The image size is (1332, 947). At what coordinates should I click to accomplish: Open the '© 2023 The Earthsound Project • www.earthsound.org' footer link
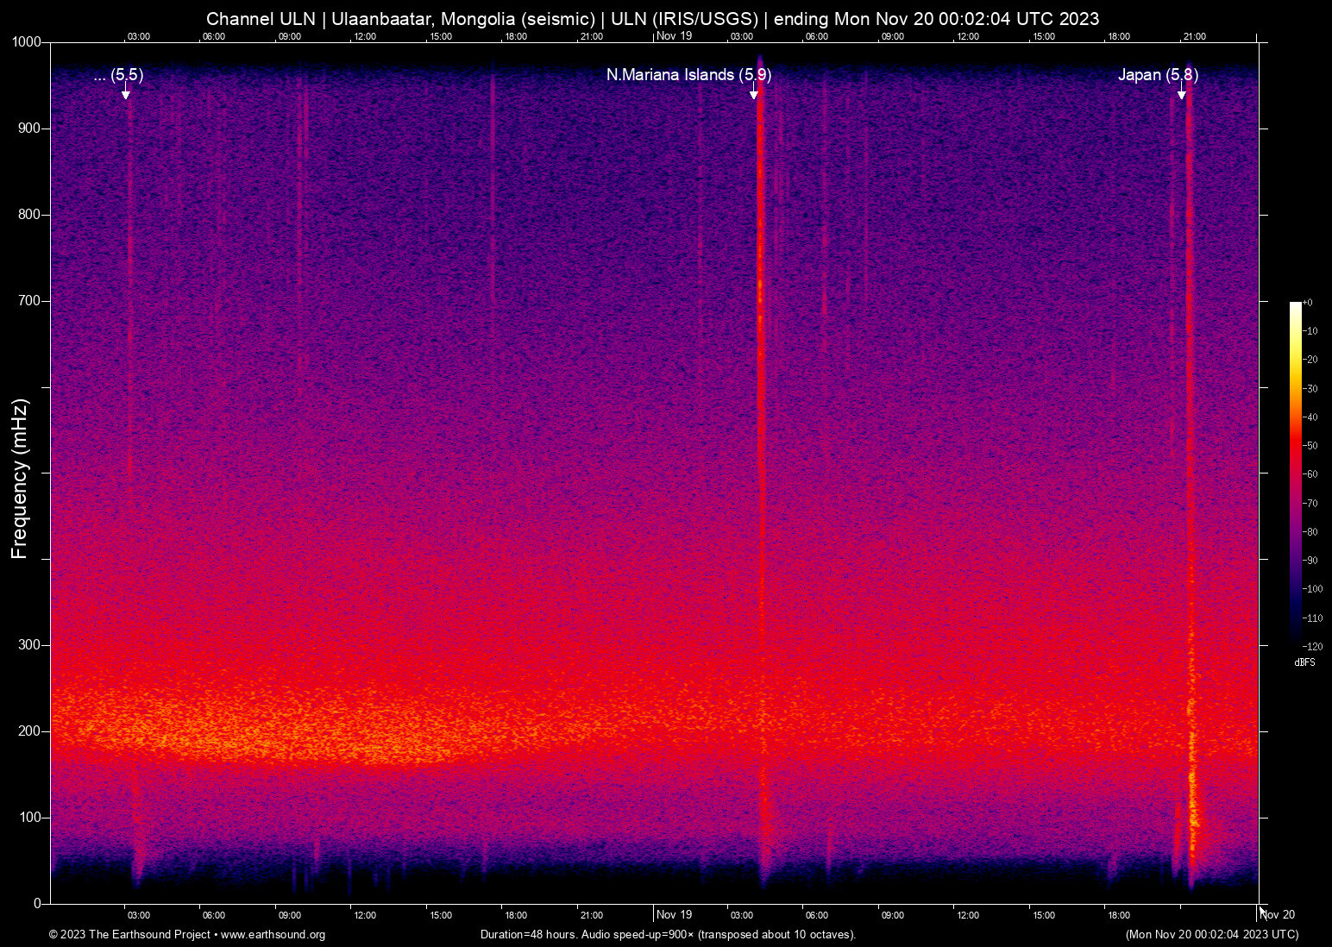tap(187, 935)
